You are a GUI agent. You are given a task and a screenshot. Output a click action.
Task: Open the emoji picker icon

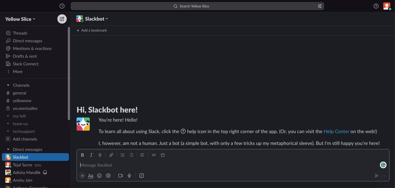point(99,176)
